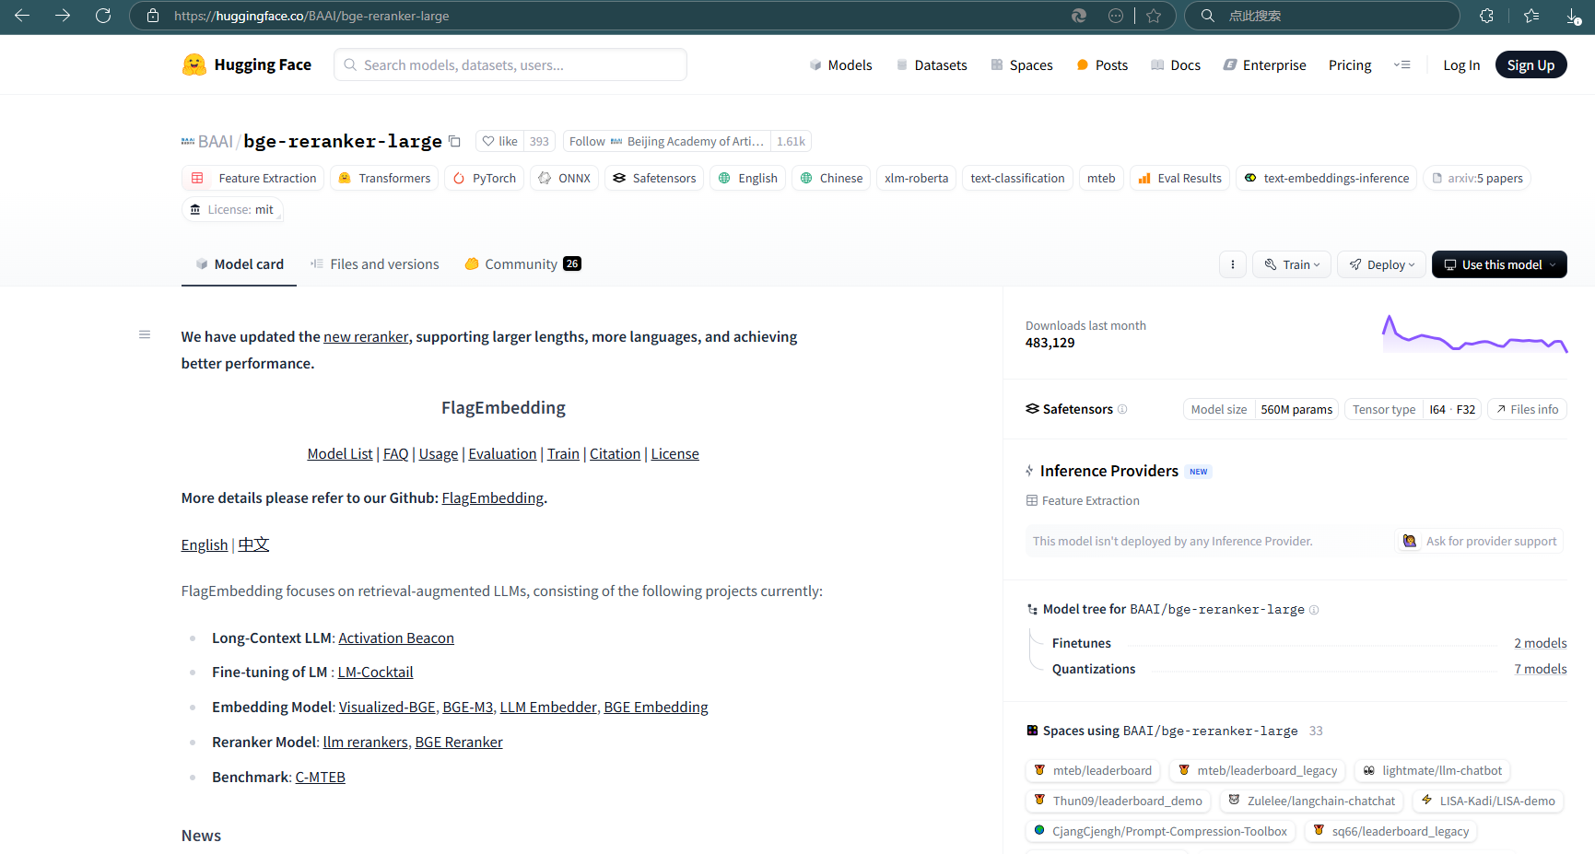Screen dimensions: 1595x854
Task: Open the mteb/leaderboard space
Action: 1093,770
